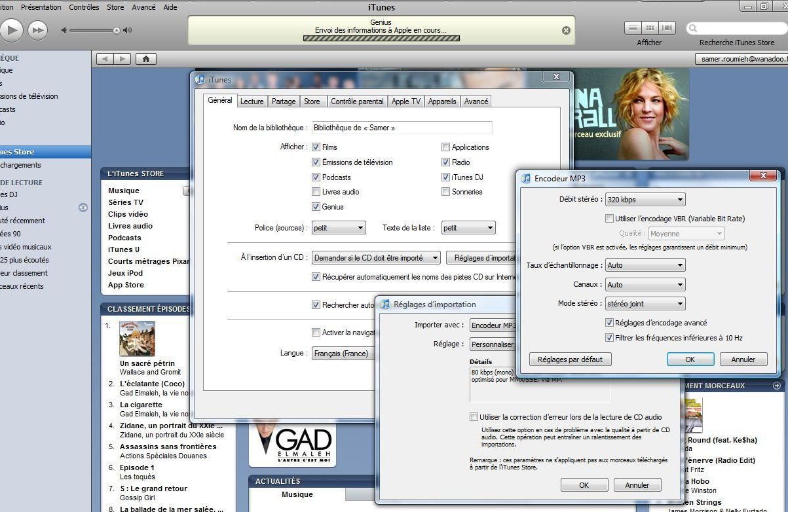Image resolution: width=788 pixels, height=512 pixels.
Task: Click the store back navigation arrow
Action: (x=105, y=59)
